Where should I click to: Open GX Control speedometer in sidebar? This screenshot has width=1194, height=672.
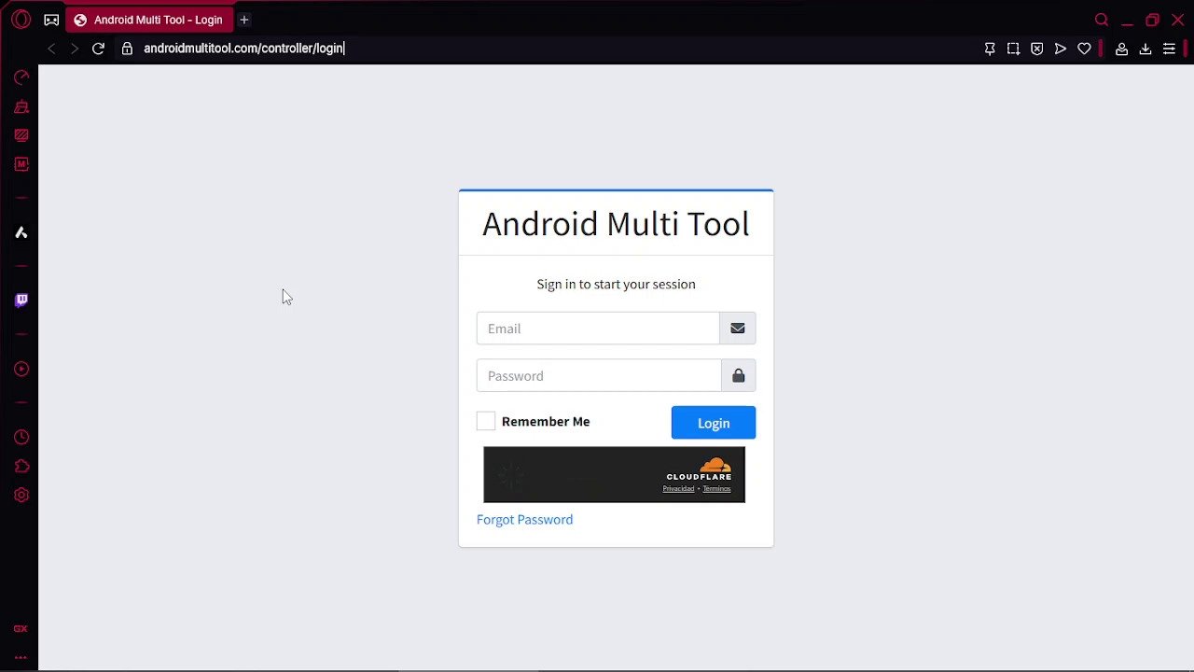tap(21, 77)
